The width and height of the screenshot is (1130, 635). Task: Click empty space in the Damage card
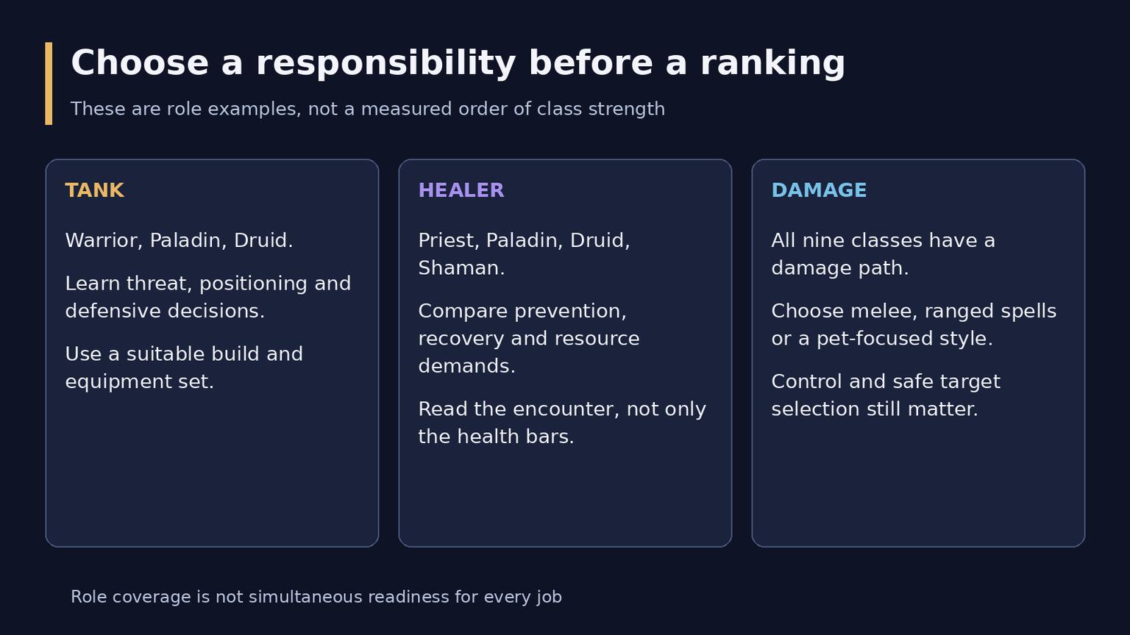tap(918, 485)
